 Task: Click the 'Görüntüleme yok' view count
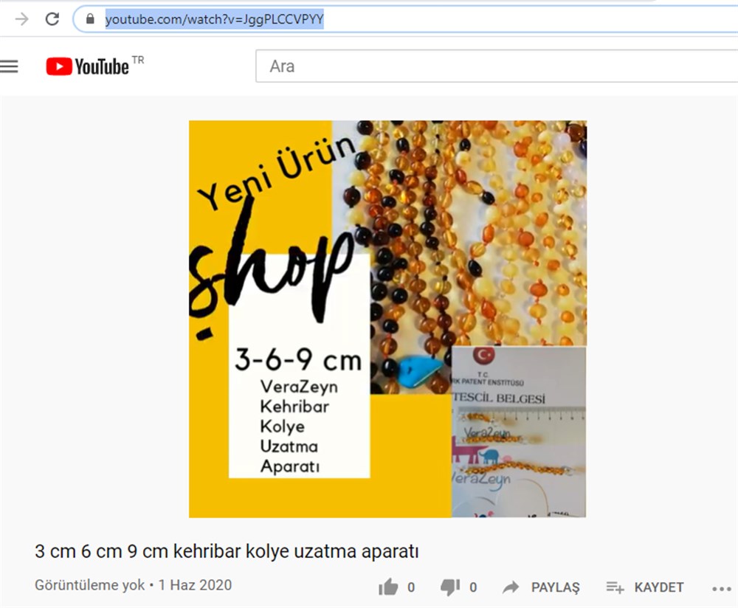coord(89,585)
